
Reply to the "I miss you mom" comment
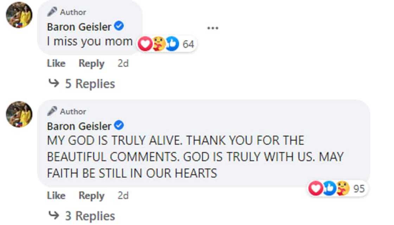tap(91, 63)
